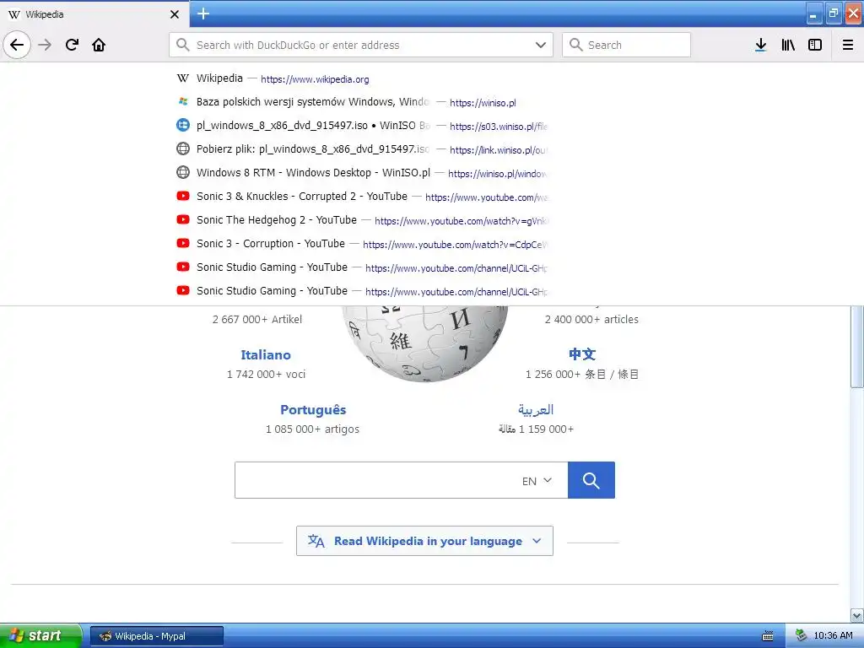Select pl_windows_8_x86_dvd_915497.iso WinISO suggestion
Viewport: 864px width, 648px height.
[x=361, y=126]
